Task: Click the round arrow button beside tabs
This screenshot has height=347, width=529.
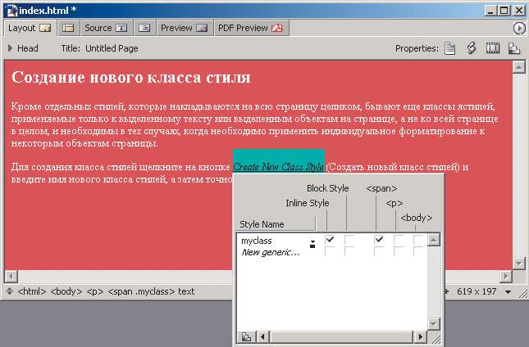Action: (x=519, y=29)
